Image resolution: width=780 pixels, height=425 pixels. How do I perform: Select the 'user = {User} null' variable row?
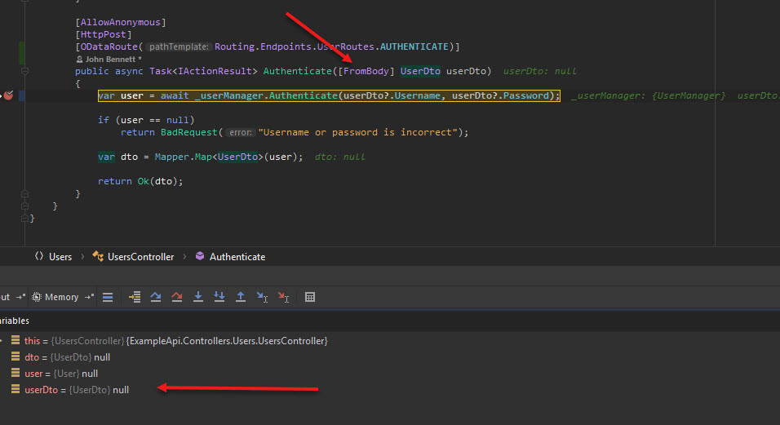[x=55, y=374]
